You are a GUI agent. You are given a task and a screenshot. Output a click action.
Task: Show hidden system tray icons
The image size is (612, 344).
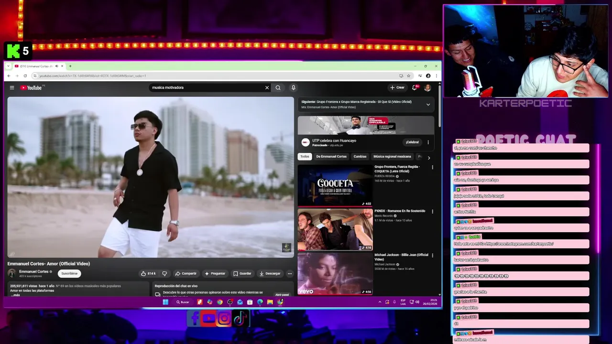[380, 302]
